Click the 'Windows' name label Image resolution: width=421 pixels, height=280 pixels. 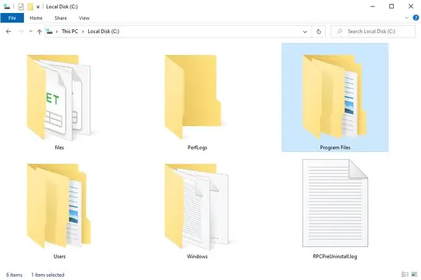coord(197,257)
